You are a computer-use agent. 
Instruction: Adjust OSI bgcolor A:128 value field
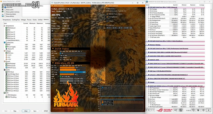click(126, 28)
